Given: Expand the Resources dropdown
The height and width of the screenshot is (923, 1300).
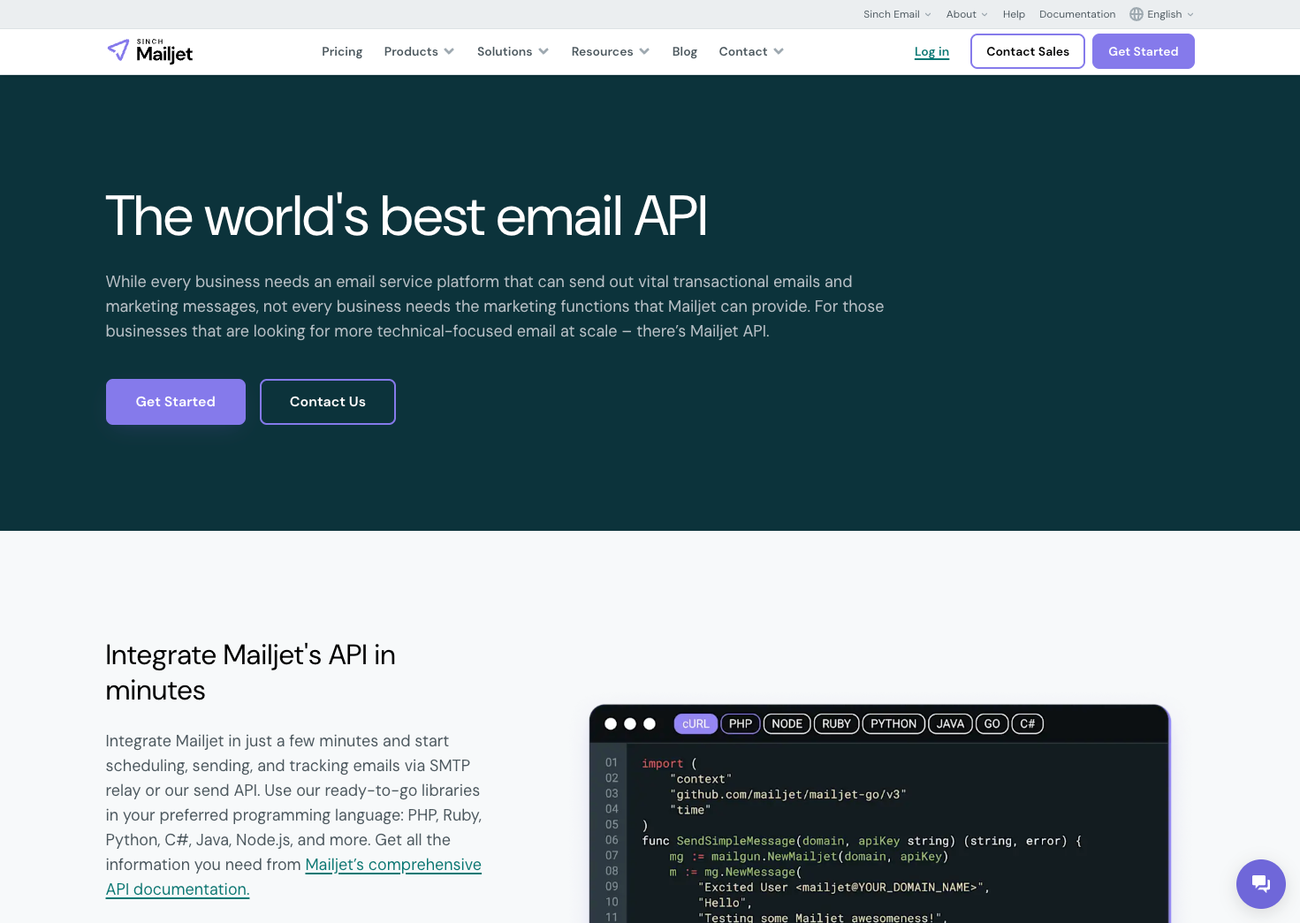Looking at the screenshot, I should point(609,51).
